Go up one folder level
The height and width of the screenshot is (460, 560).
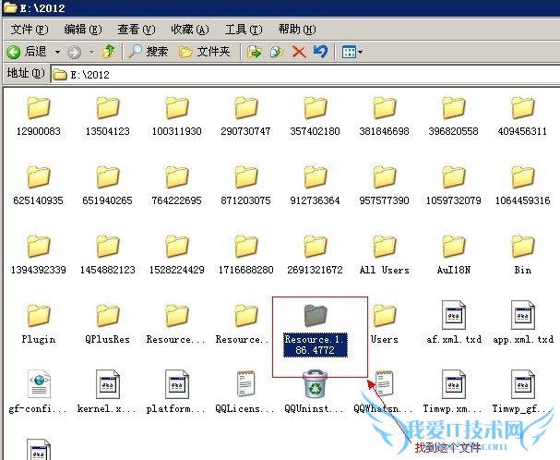tap(109, 52)
